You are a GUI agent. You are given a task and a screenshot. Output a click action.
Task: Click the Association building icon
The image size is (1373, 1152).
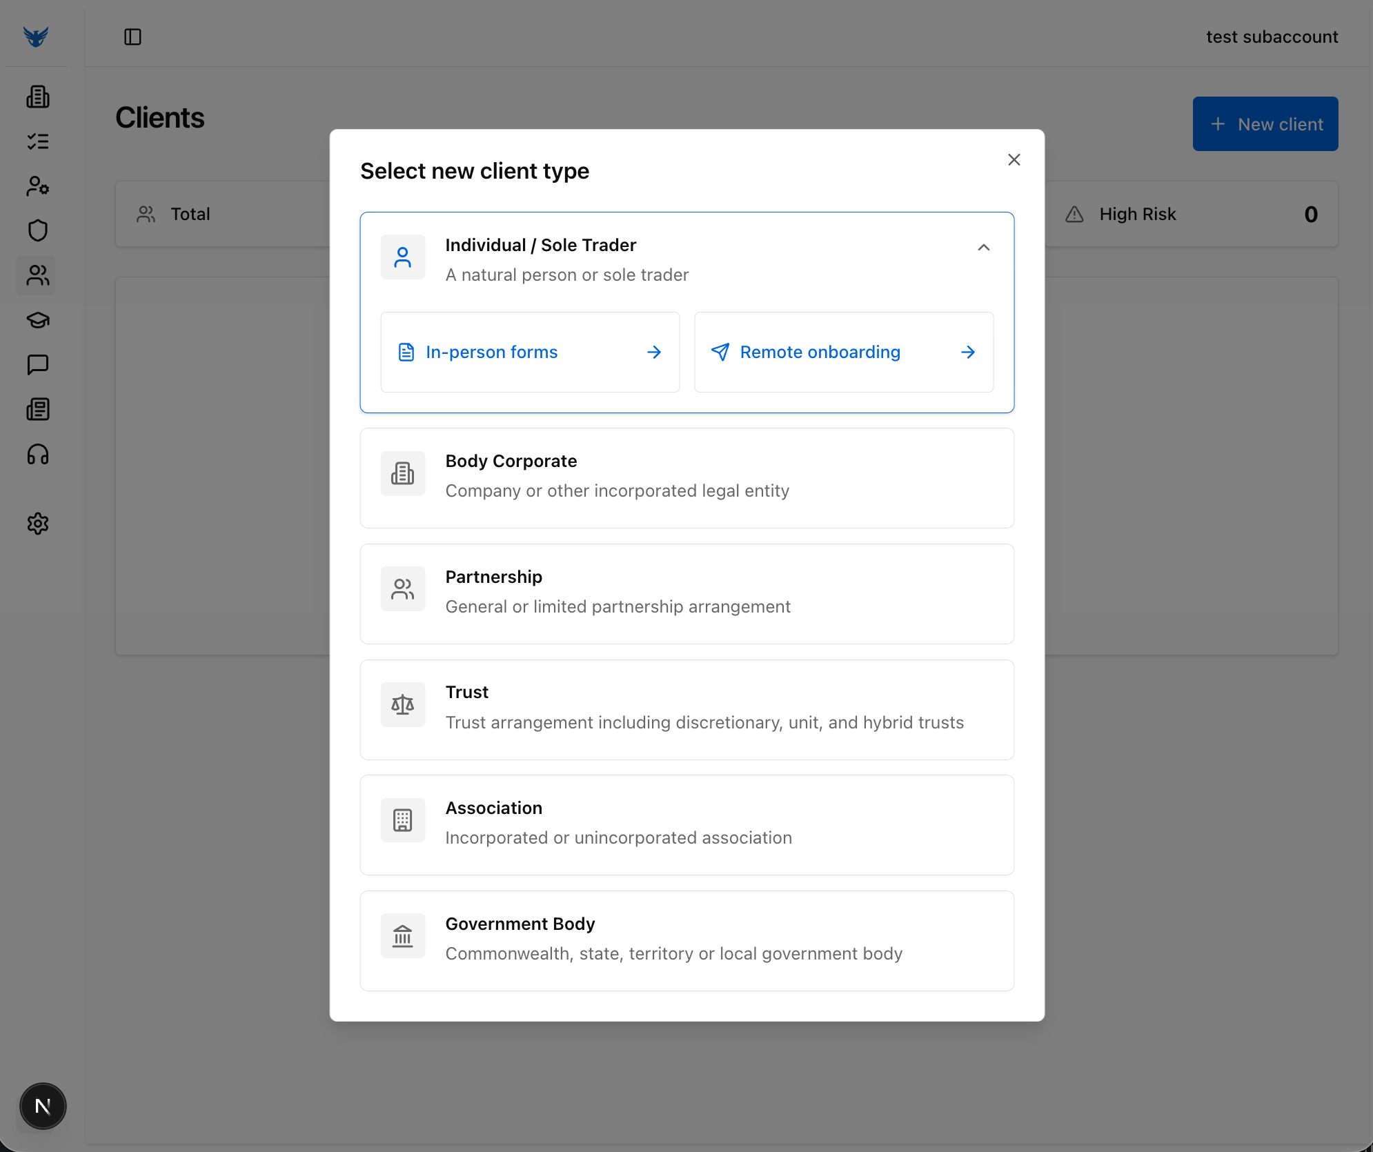[403, 820]
